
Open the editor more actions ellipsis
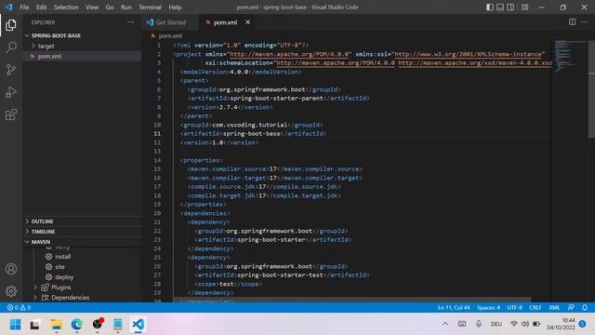(585, 22)
